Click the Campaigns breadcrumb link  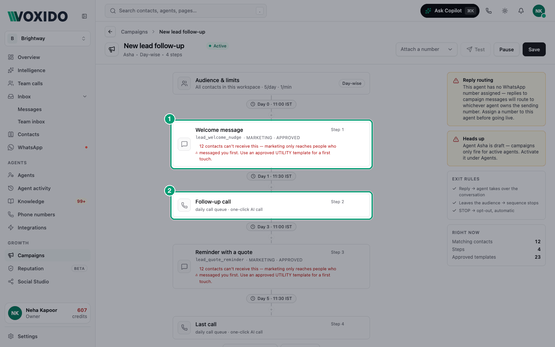coord(134,32)
